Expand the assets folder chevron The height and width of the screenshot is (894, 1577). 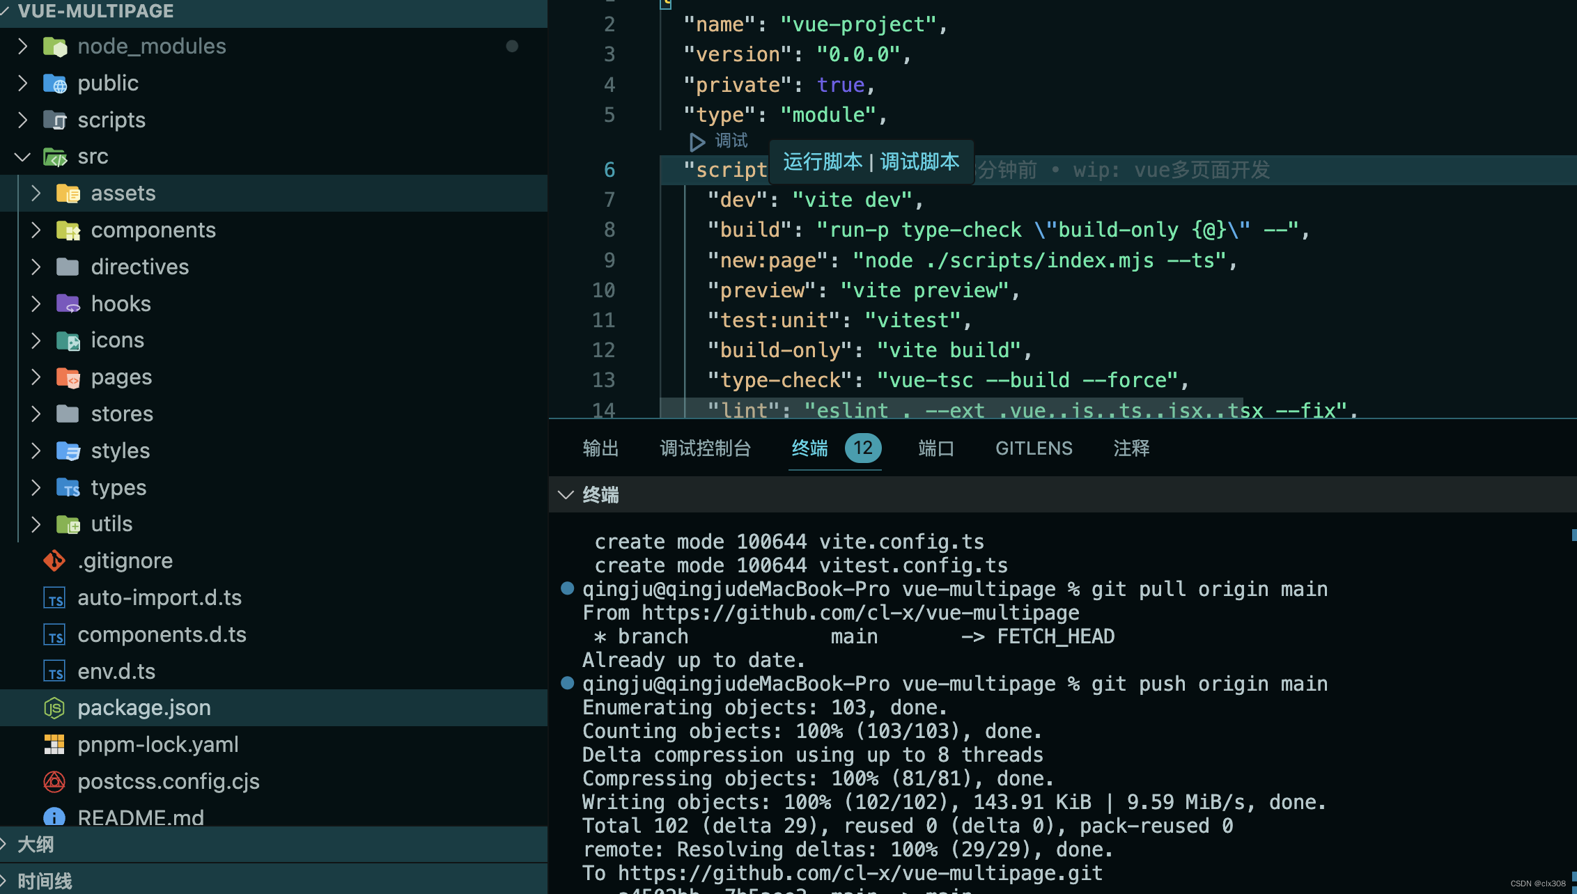click(x=36, y=194)
